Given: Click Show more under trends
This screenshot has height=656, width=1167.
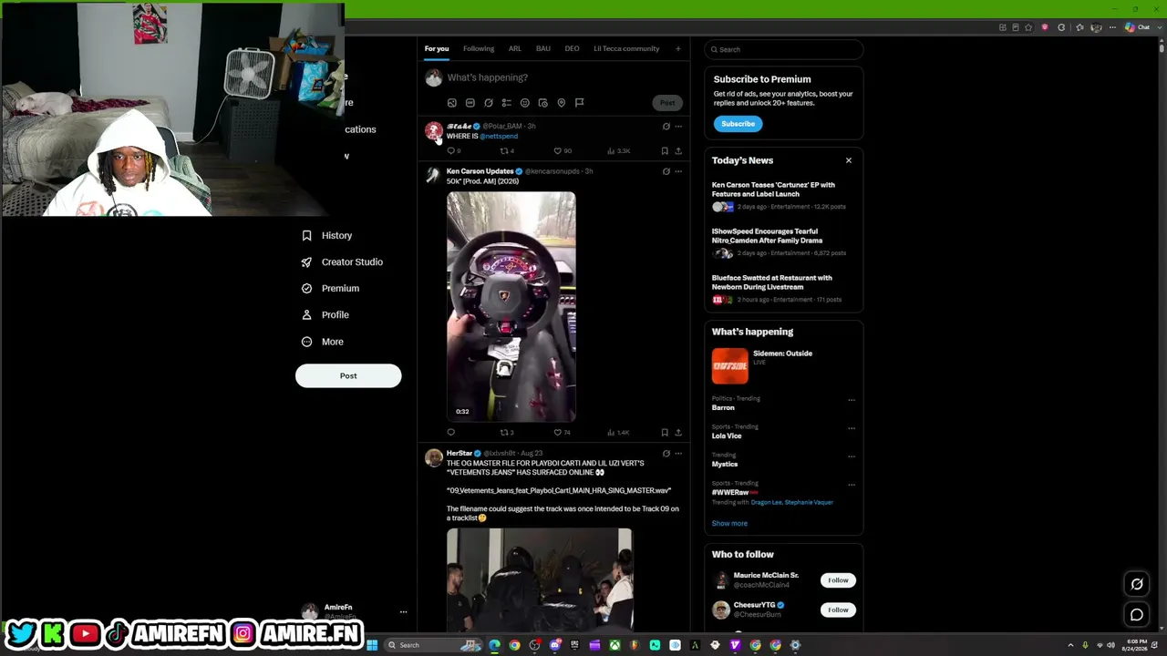Looking at the screenshot, I should point(729,524).
